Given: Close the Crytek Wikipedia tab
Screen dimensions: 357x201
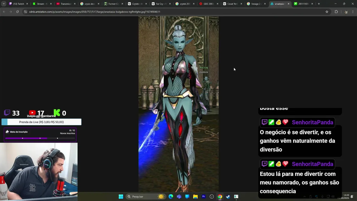Looking at the screenshot, I should (146, 4).
